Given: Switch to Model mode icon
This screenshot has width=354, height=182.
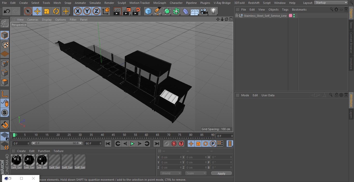Looking at the screenshot, I should coord(5,35).
